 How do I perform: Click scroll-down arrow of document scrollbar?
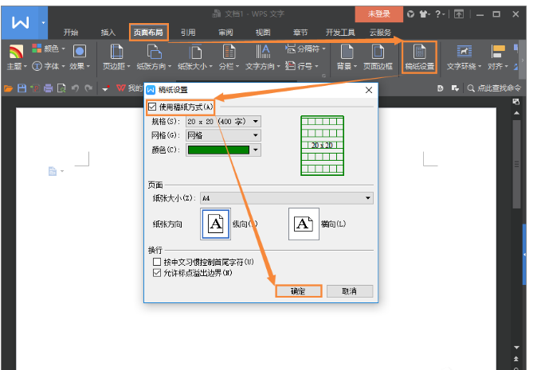(516, 348)
